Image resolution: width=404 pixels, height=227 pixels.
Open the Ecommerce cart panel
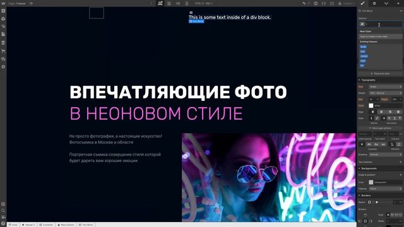3,51
